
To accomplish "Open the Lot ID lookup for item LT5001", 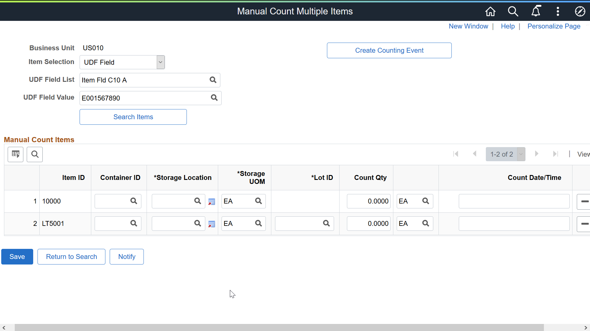I will pos(326,223).
